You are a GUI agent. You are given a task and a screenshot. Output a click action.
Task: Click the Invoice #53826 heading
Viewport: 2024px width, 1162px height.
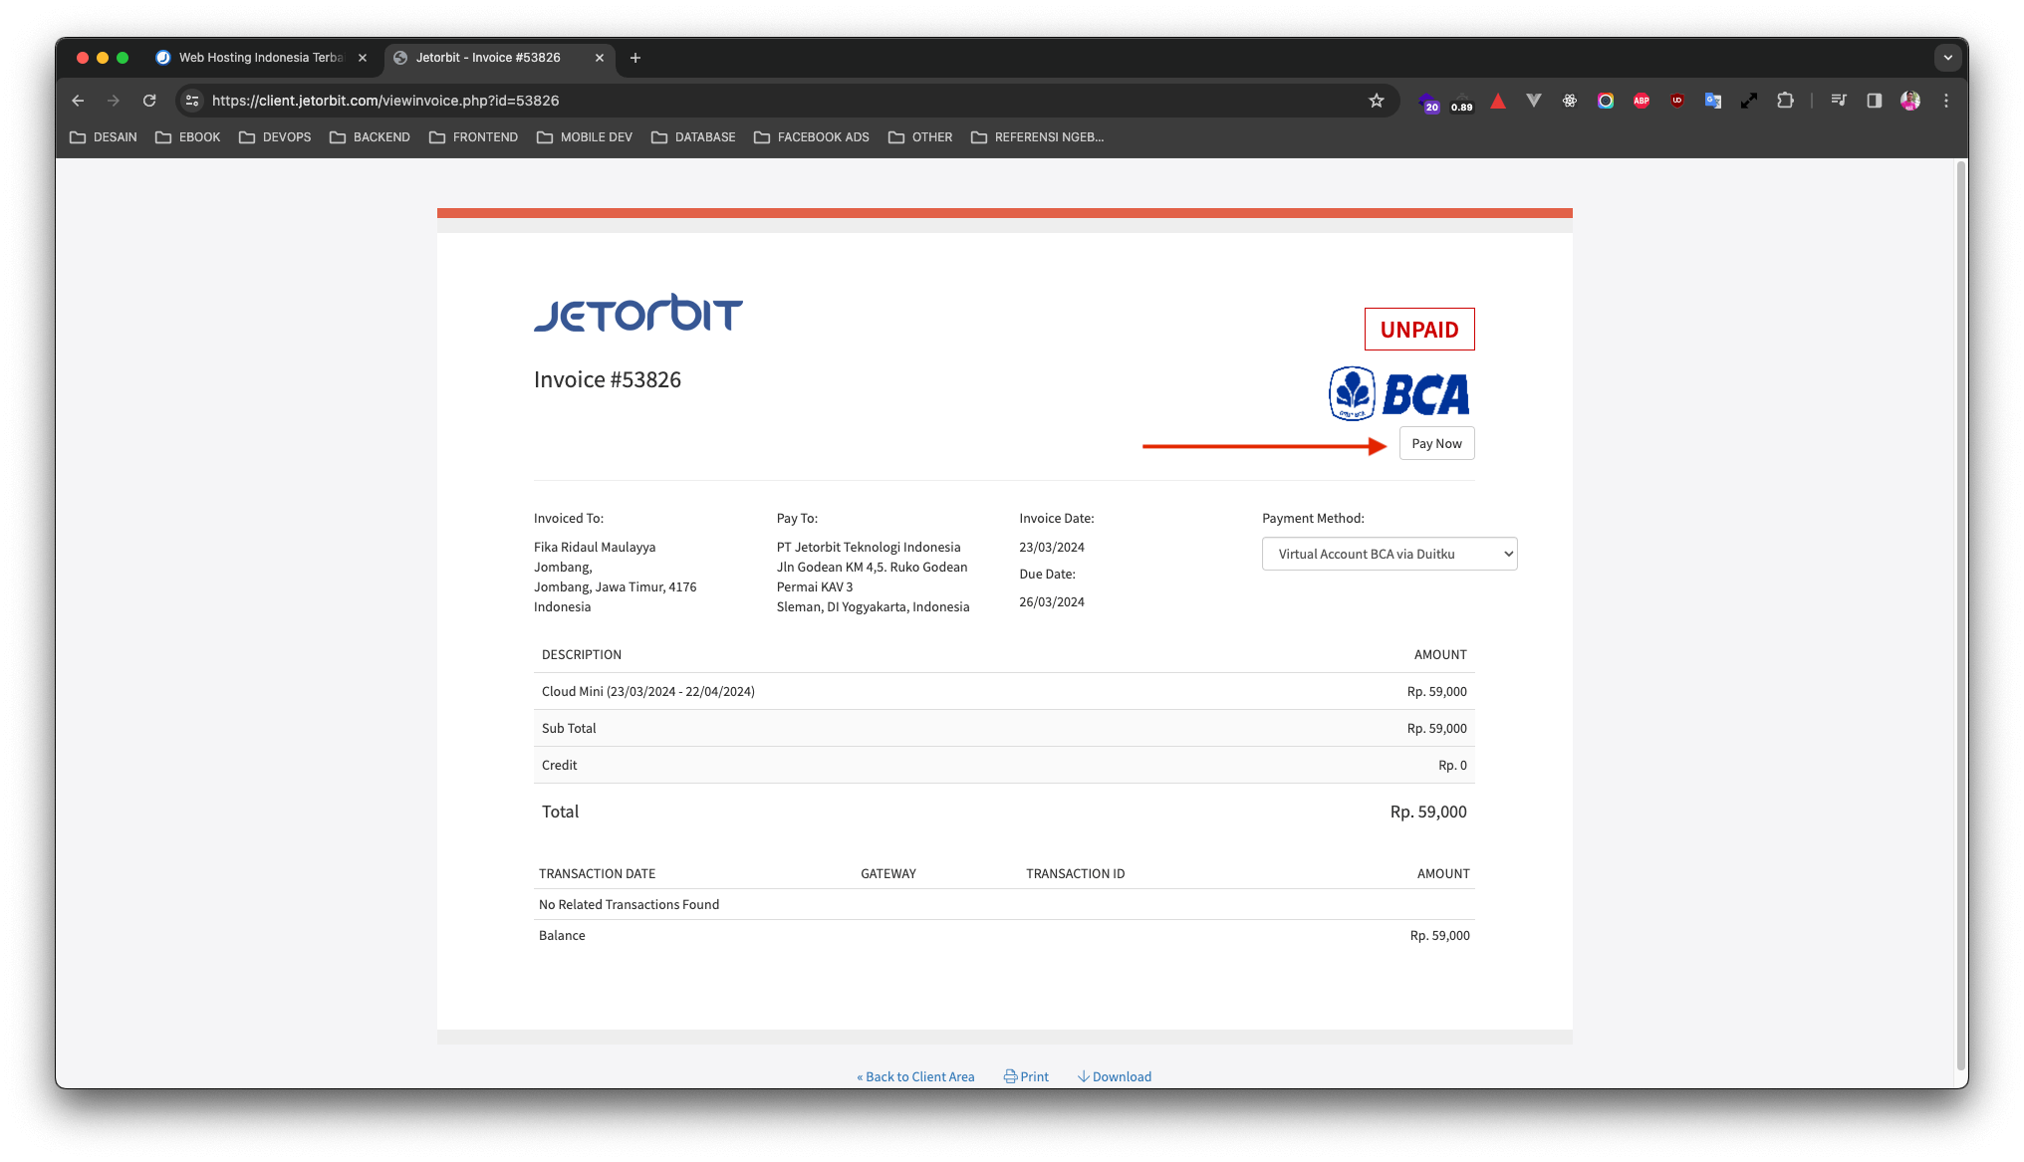point(608,379)
